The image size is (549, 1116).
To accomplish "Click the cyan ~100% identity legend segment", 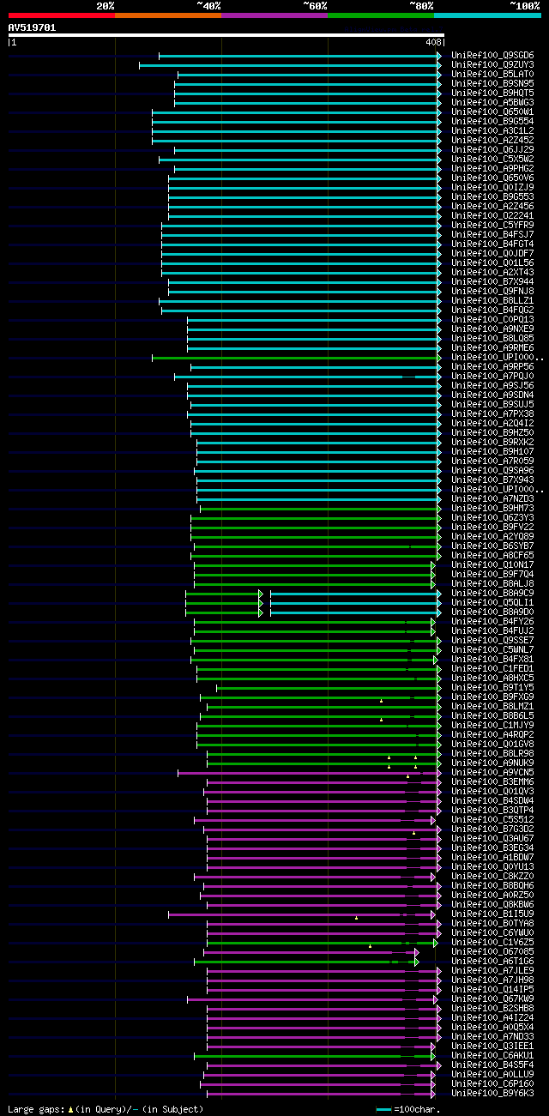I will [487, 15].
